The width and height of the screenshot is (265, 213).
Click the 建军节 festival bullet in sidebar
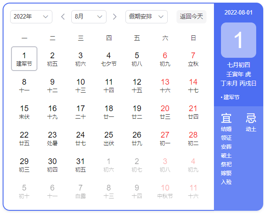[x=230, y=97]
